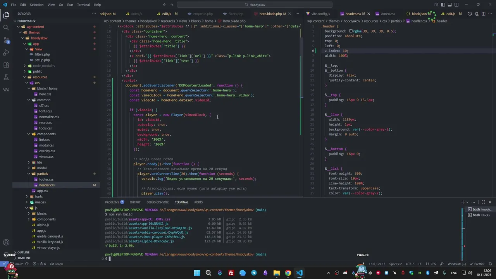
Task: Maximize the terminal panel size
Action: (483, 202)
